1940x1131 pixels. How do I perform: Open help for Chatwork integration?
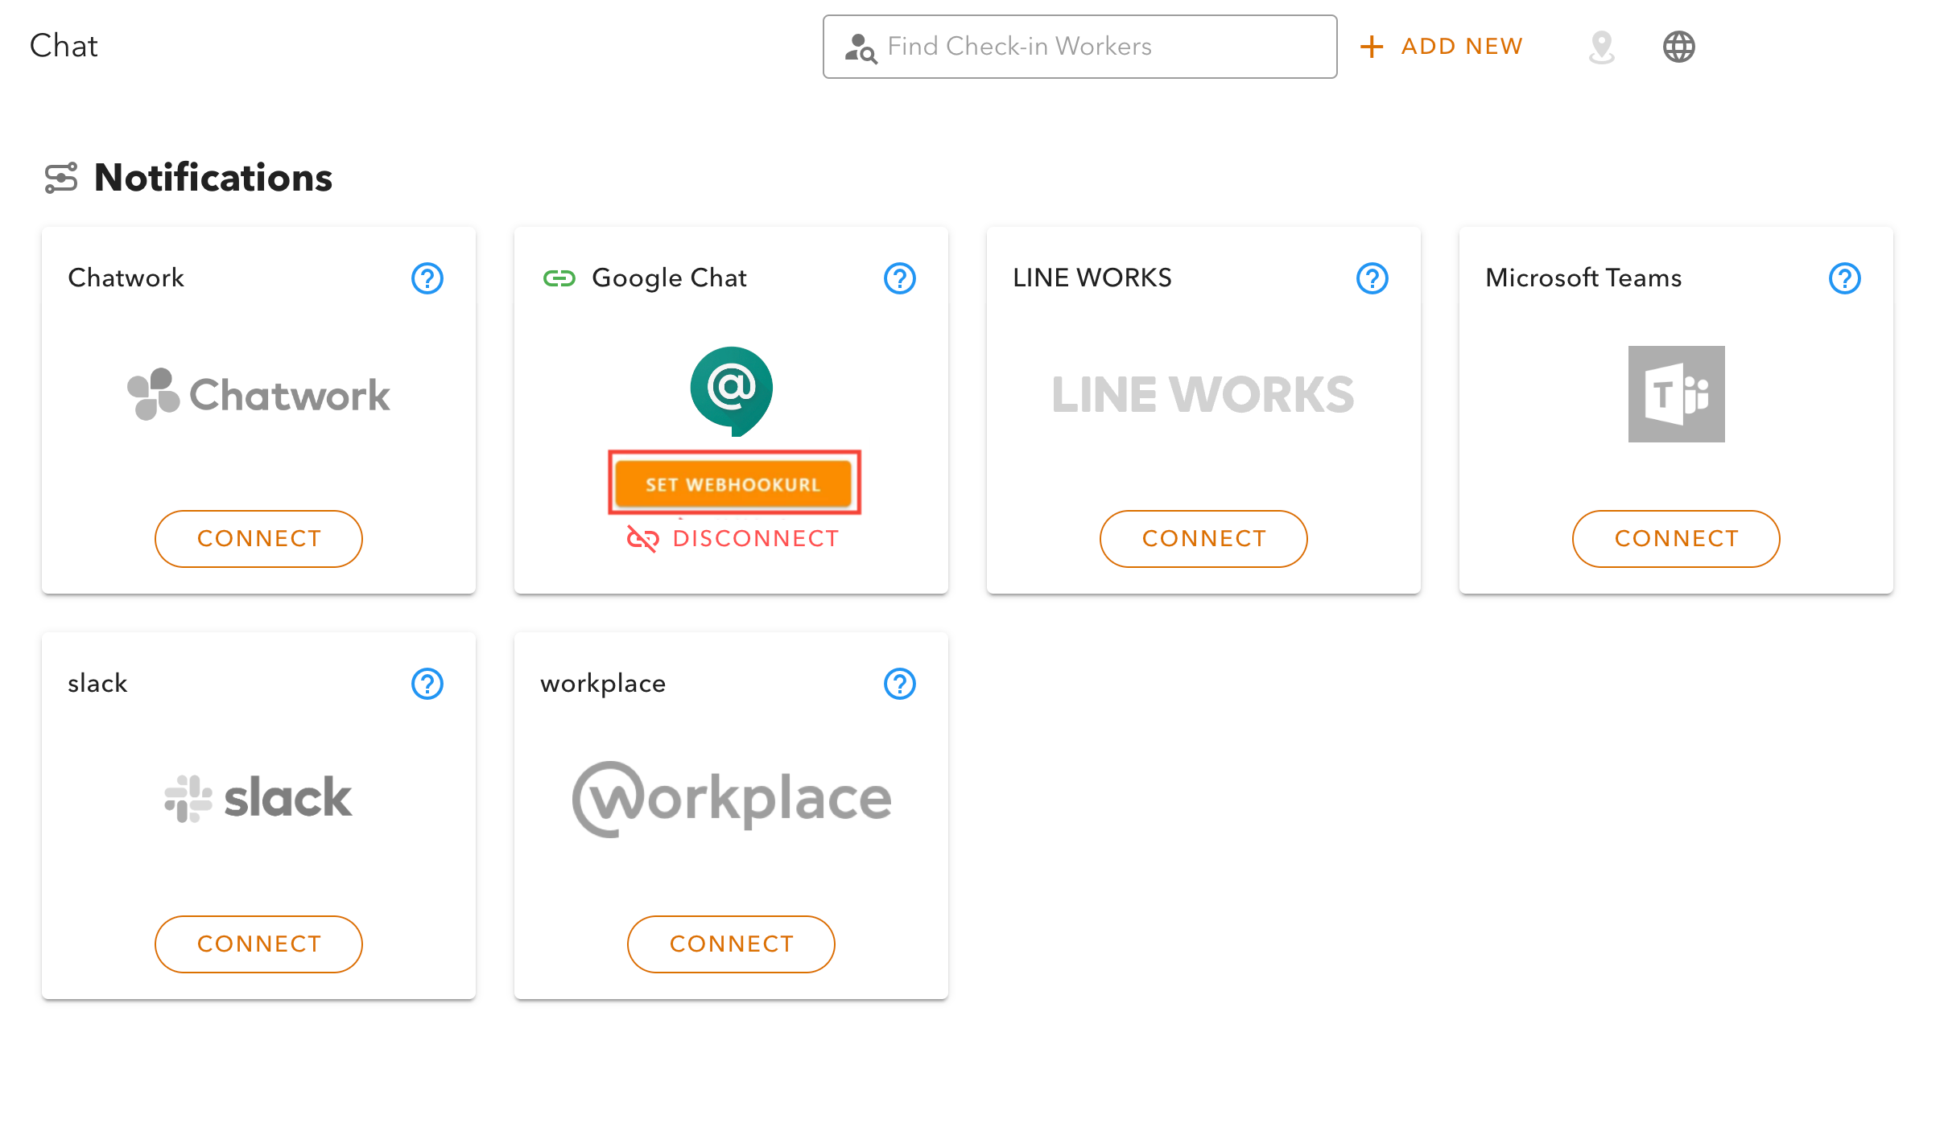(x=427, y=278)
